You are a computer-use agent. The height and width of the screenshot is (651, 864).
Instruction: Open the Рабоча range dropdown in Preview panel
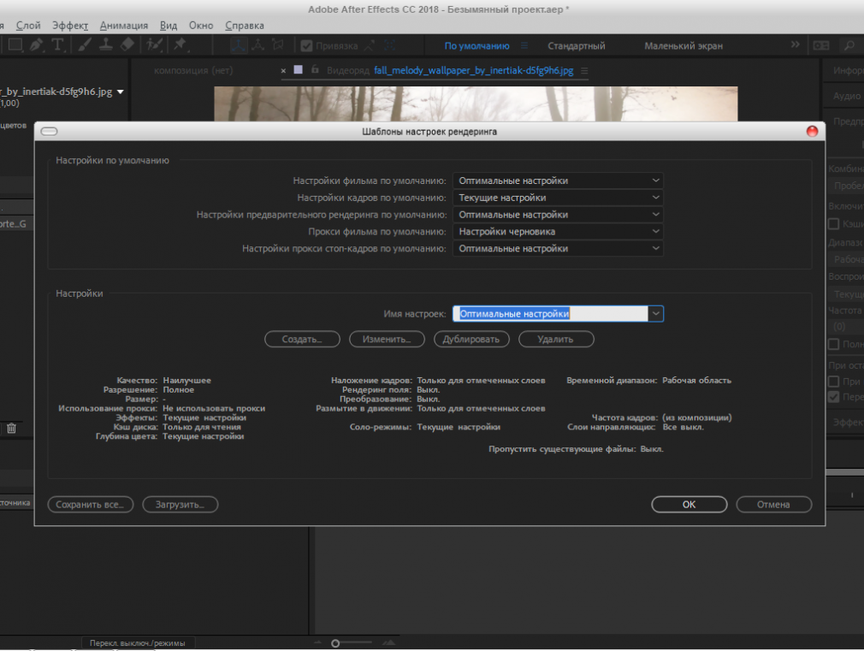tap(848, 259)
